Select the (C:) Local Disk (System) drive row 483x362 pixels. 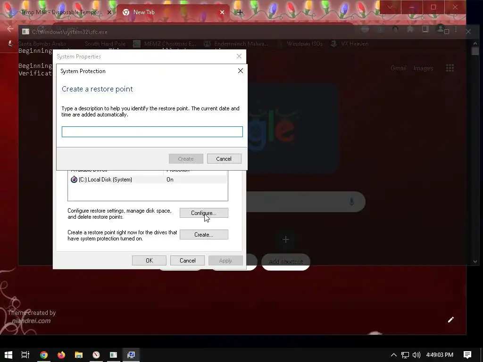pyautogui.click(x=148, y=180)
